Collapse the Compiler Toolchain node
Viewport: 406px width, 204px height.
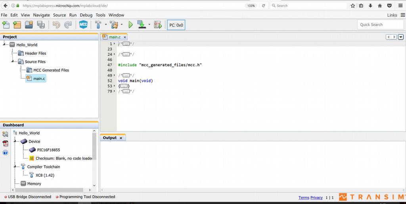pyautogui.click(x=15, y=166)
